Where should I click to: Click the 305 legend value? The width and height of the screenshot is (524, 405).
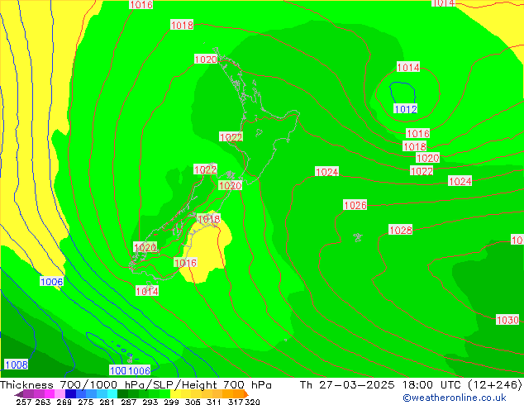[193, 402]
